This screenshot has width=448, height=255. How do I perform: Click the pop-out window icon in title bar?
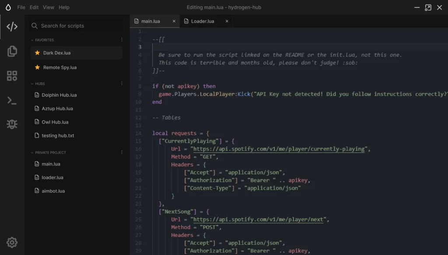click(x=428, y=7)
